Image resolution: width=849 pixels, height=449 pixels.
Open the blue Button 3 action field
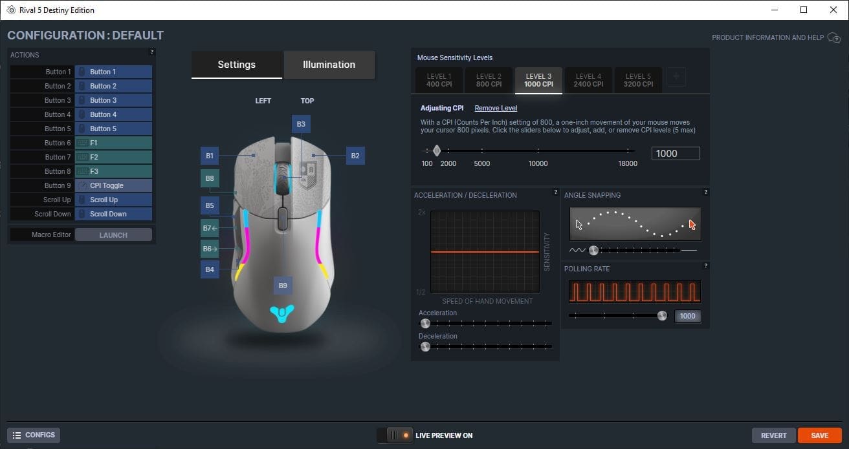pyautogui.click(x=113, y=100)
